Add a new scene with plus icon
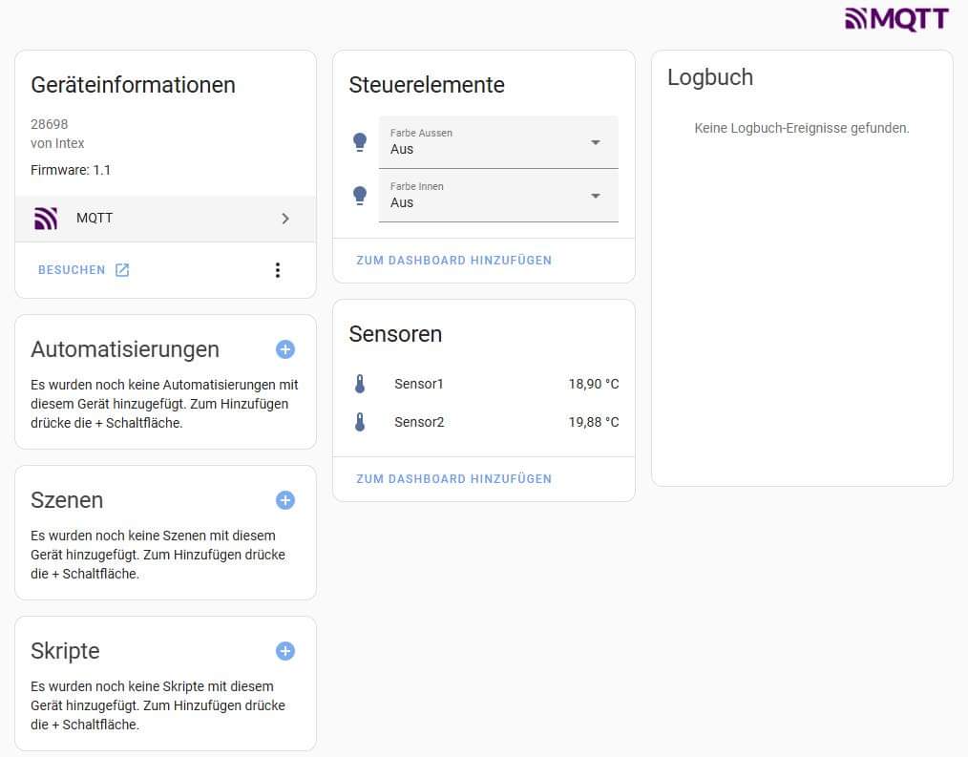 (284, 500)
